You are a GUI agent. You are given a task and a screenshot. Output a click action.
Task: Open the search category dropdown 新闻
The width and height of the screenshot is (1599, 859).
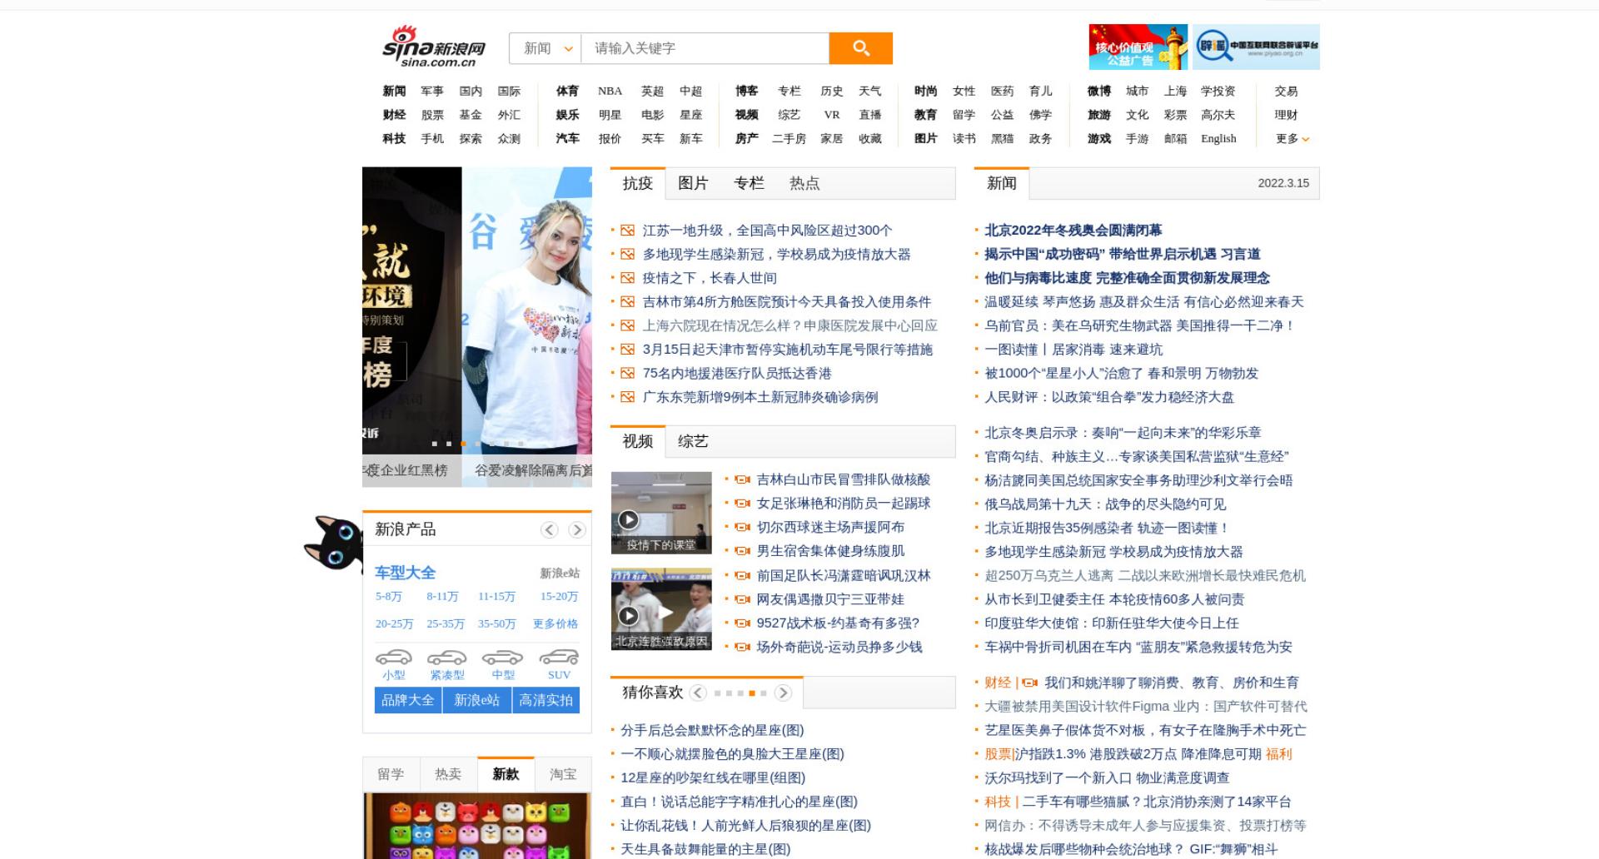(545, 48)
